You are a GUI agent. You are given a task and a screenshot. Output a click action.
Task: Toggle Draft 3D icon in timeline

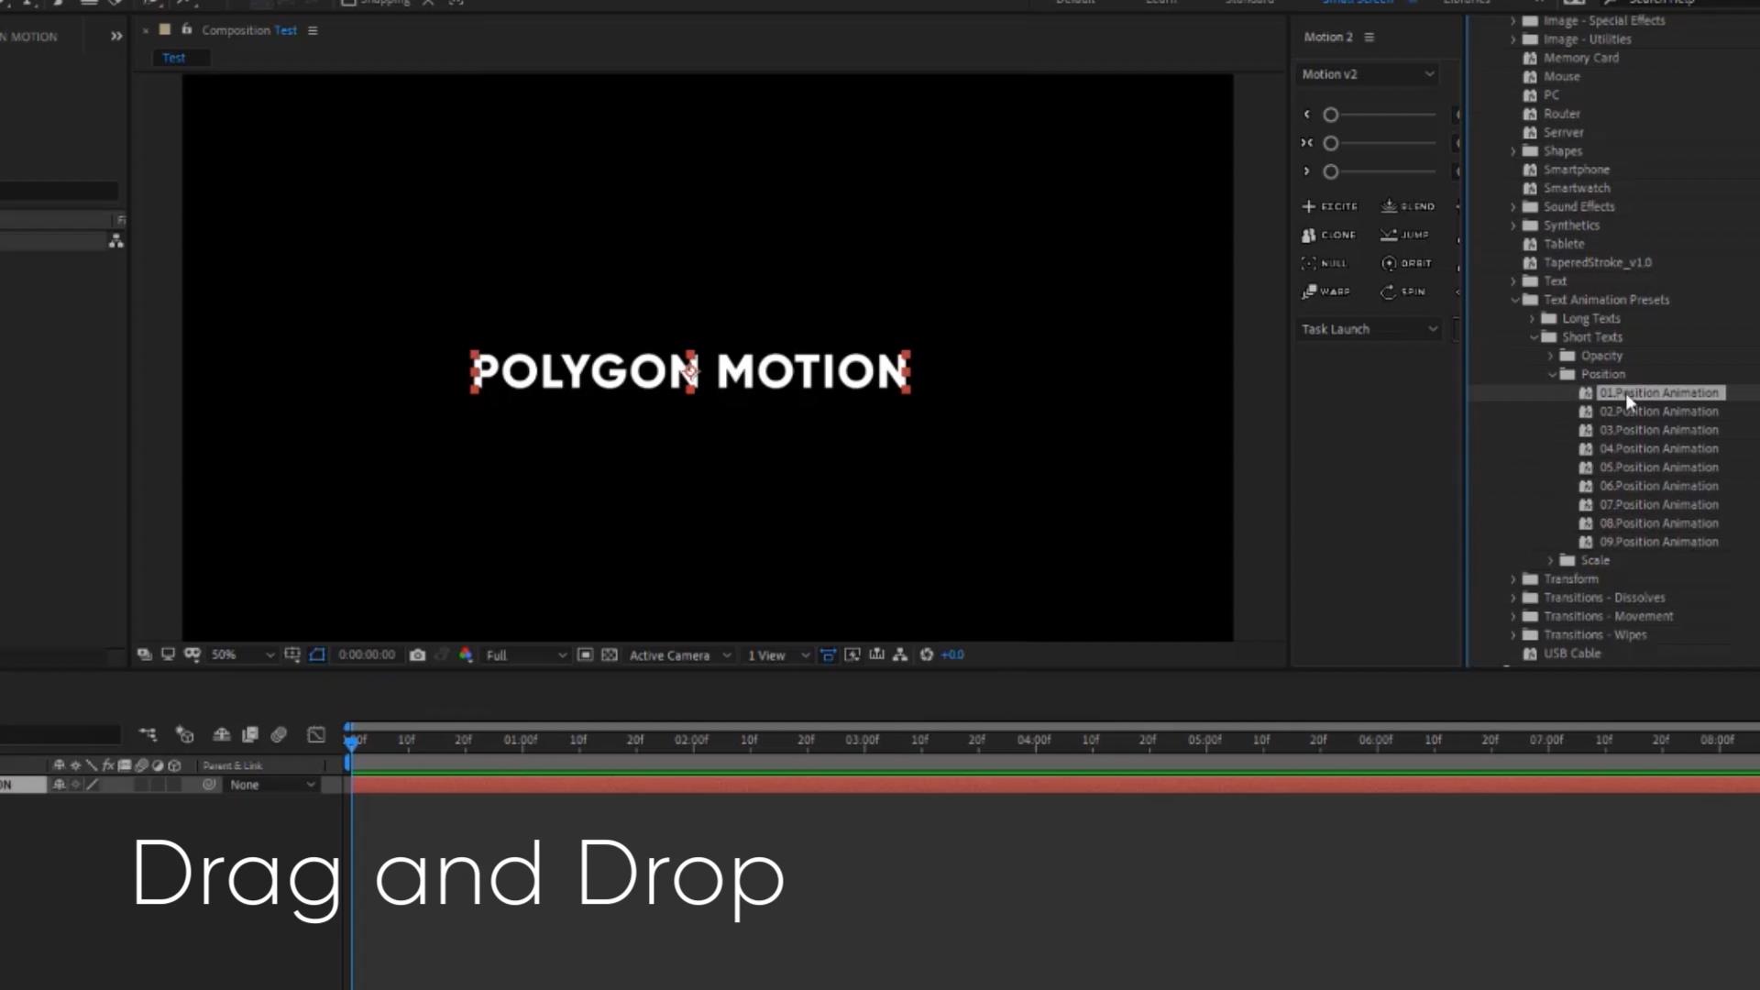(185, 734)
